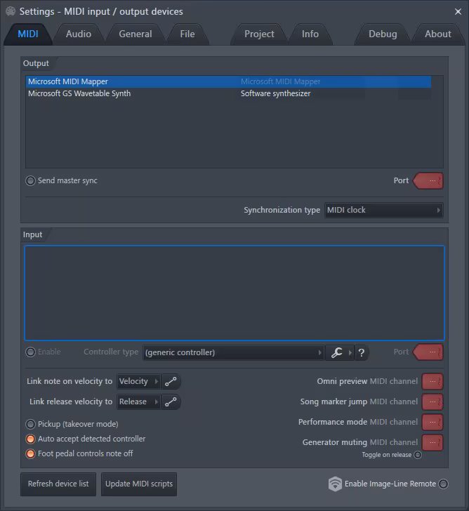The height and width of the screenshot is (511, 469).
Task: Switch to the MIDI tab
Action: 28,34
